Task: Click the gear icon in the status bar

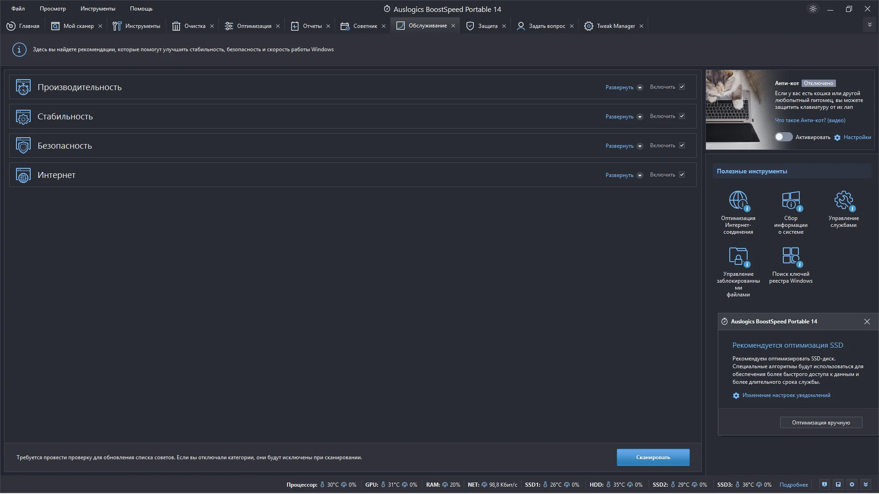Action: point(852,484)
